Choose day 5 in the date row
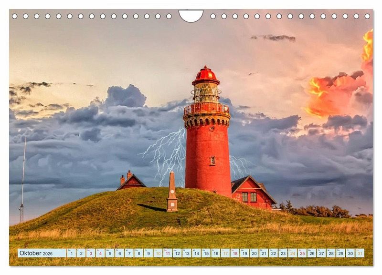Viewport: 382px width, 275px height. tap(110, 253)
